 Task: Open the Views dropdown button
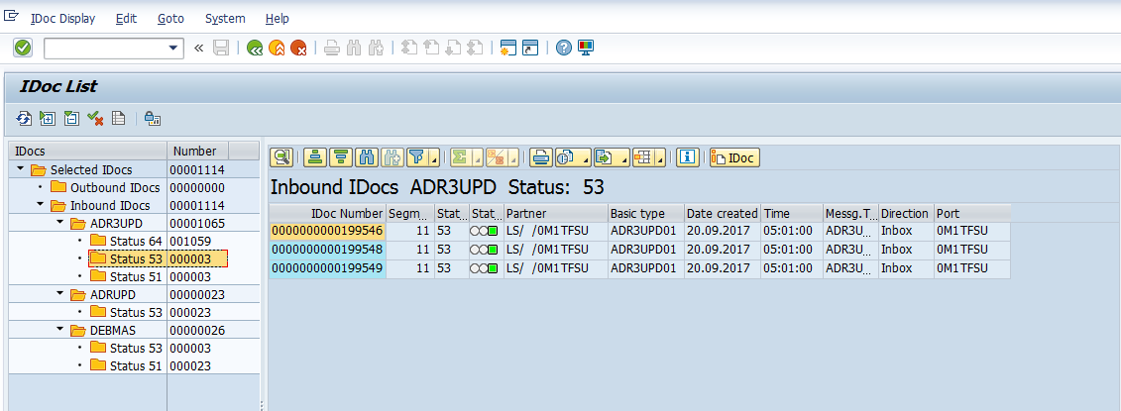click(x=573, y=157)
